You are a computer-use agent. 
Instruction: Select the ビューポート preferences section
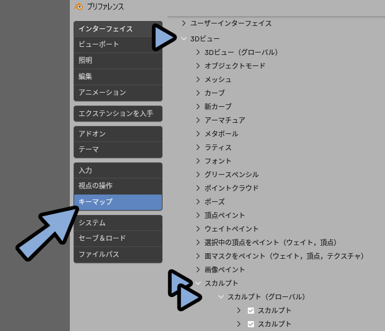[117, 44]
